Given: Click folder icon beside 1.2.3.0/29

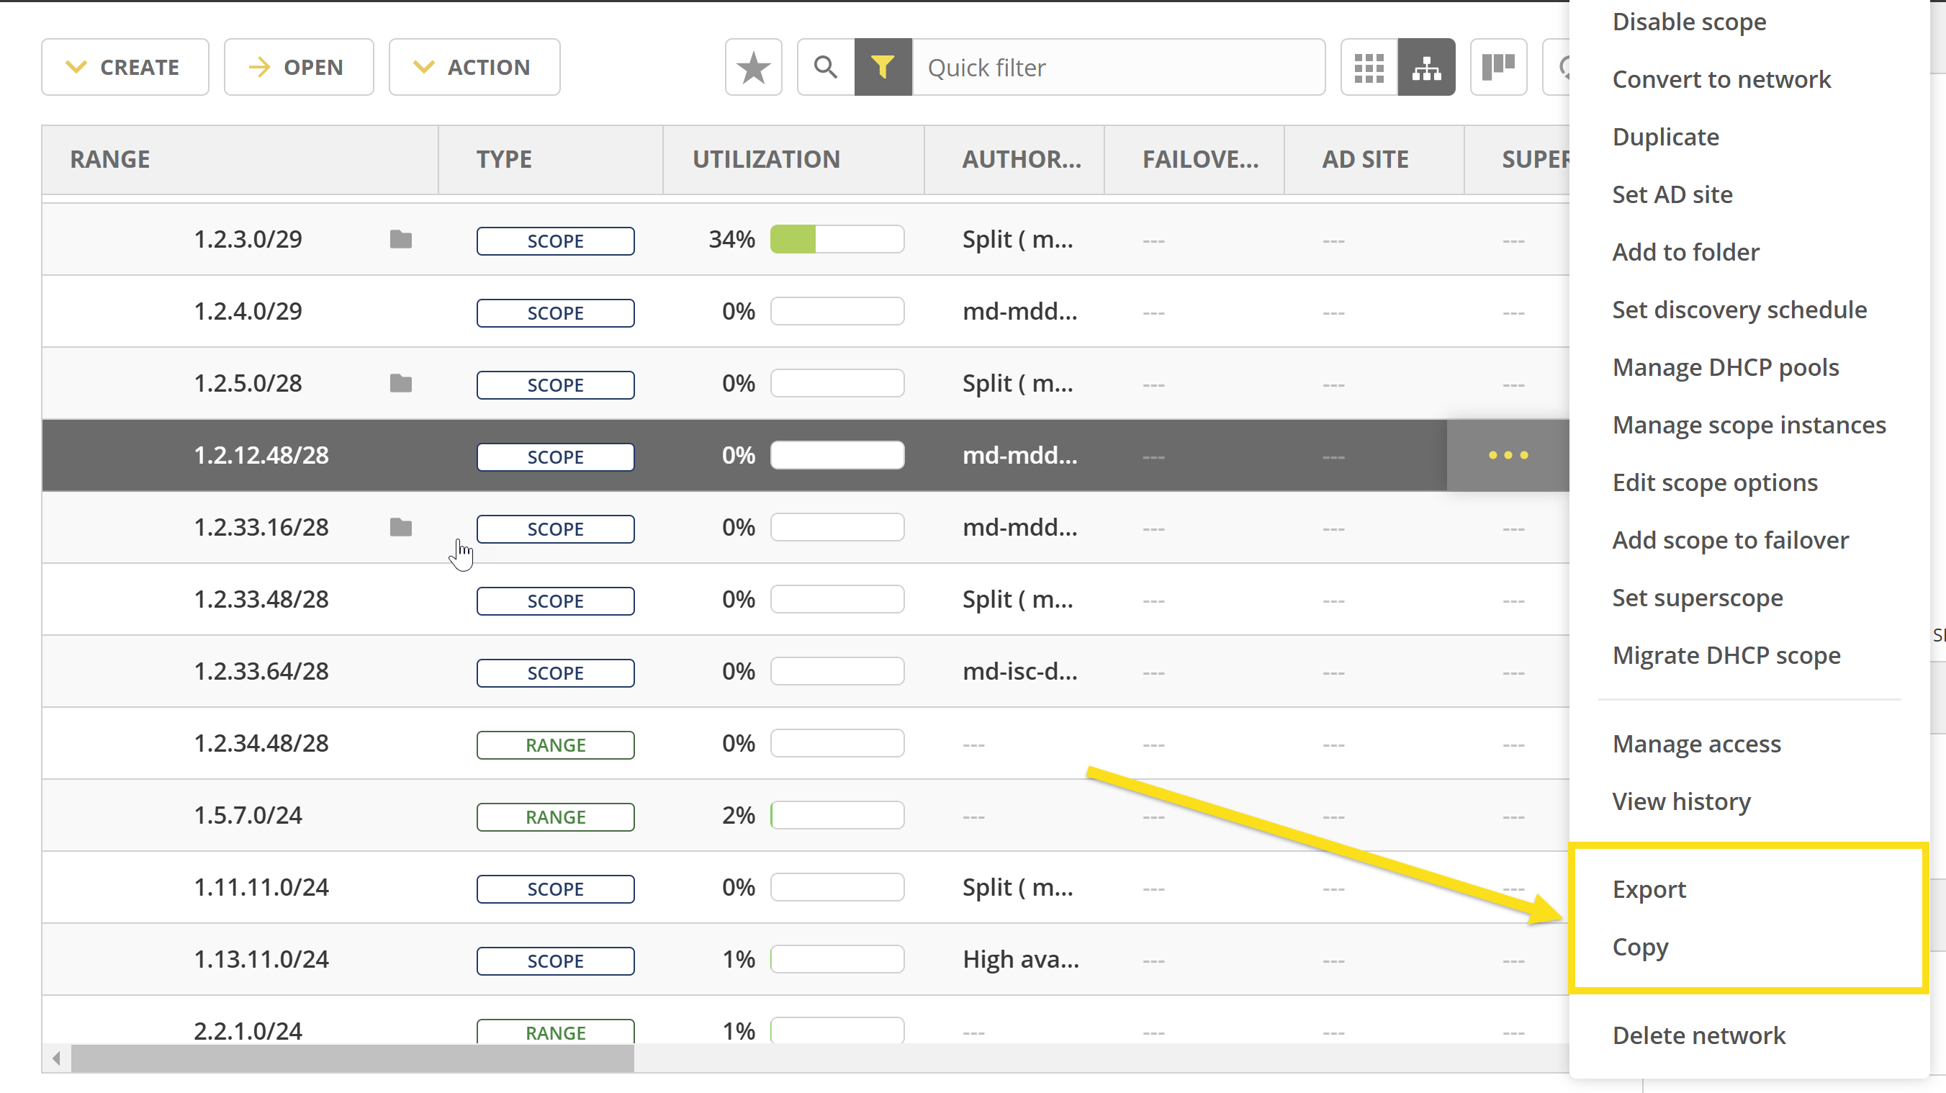Looking at the screenshot, I should [400, 240].
